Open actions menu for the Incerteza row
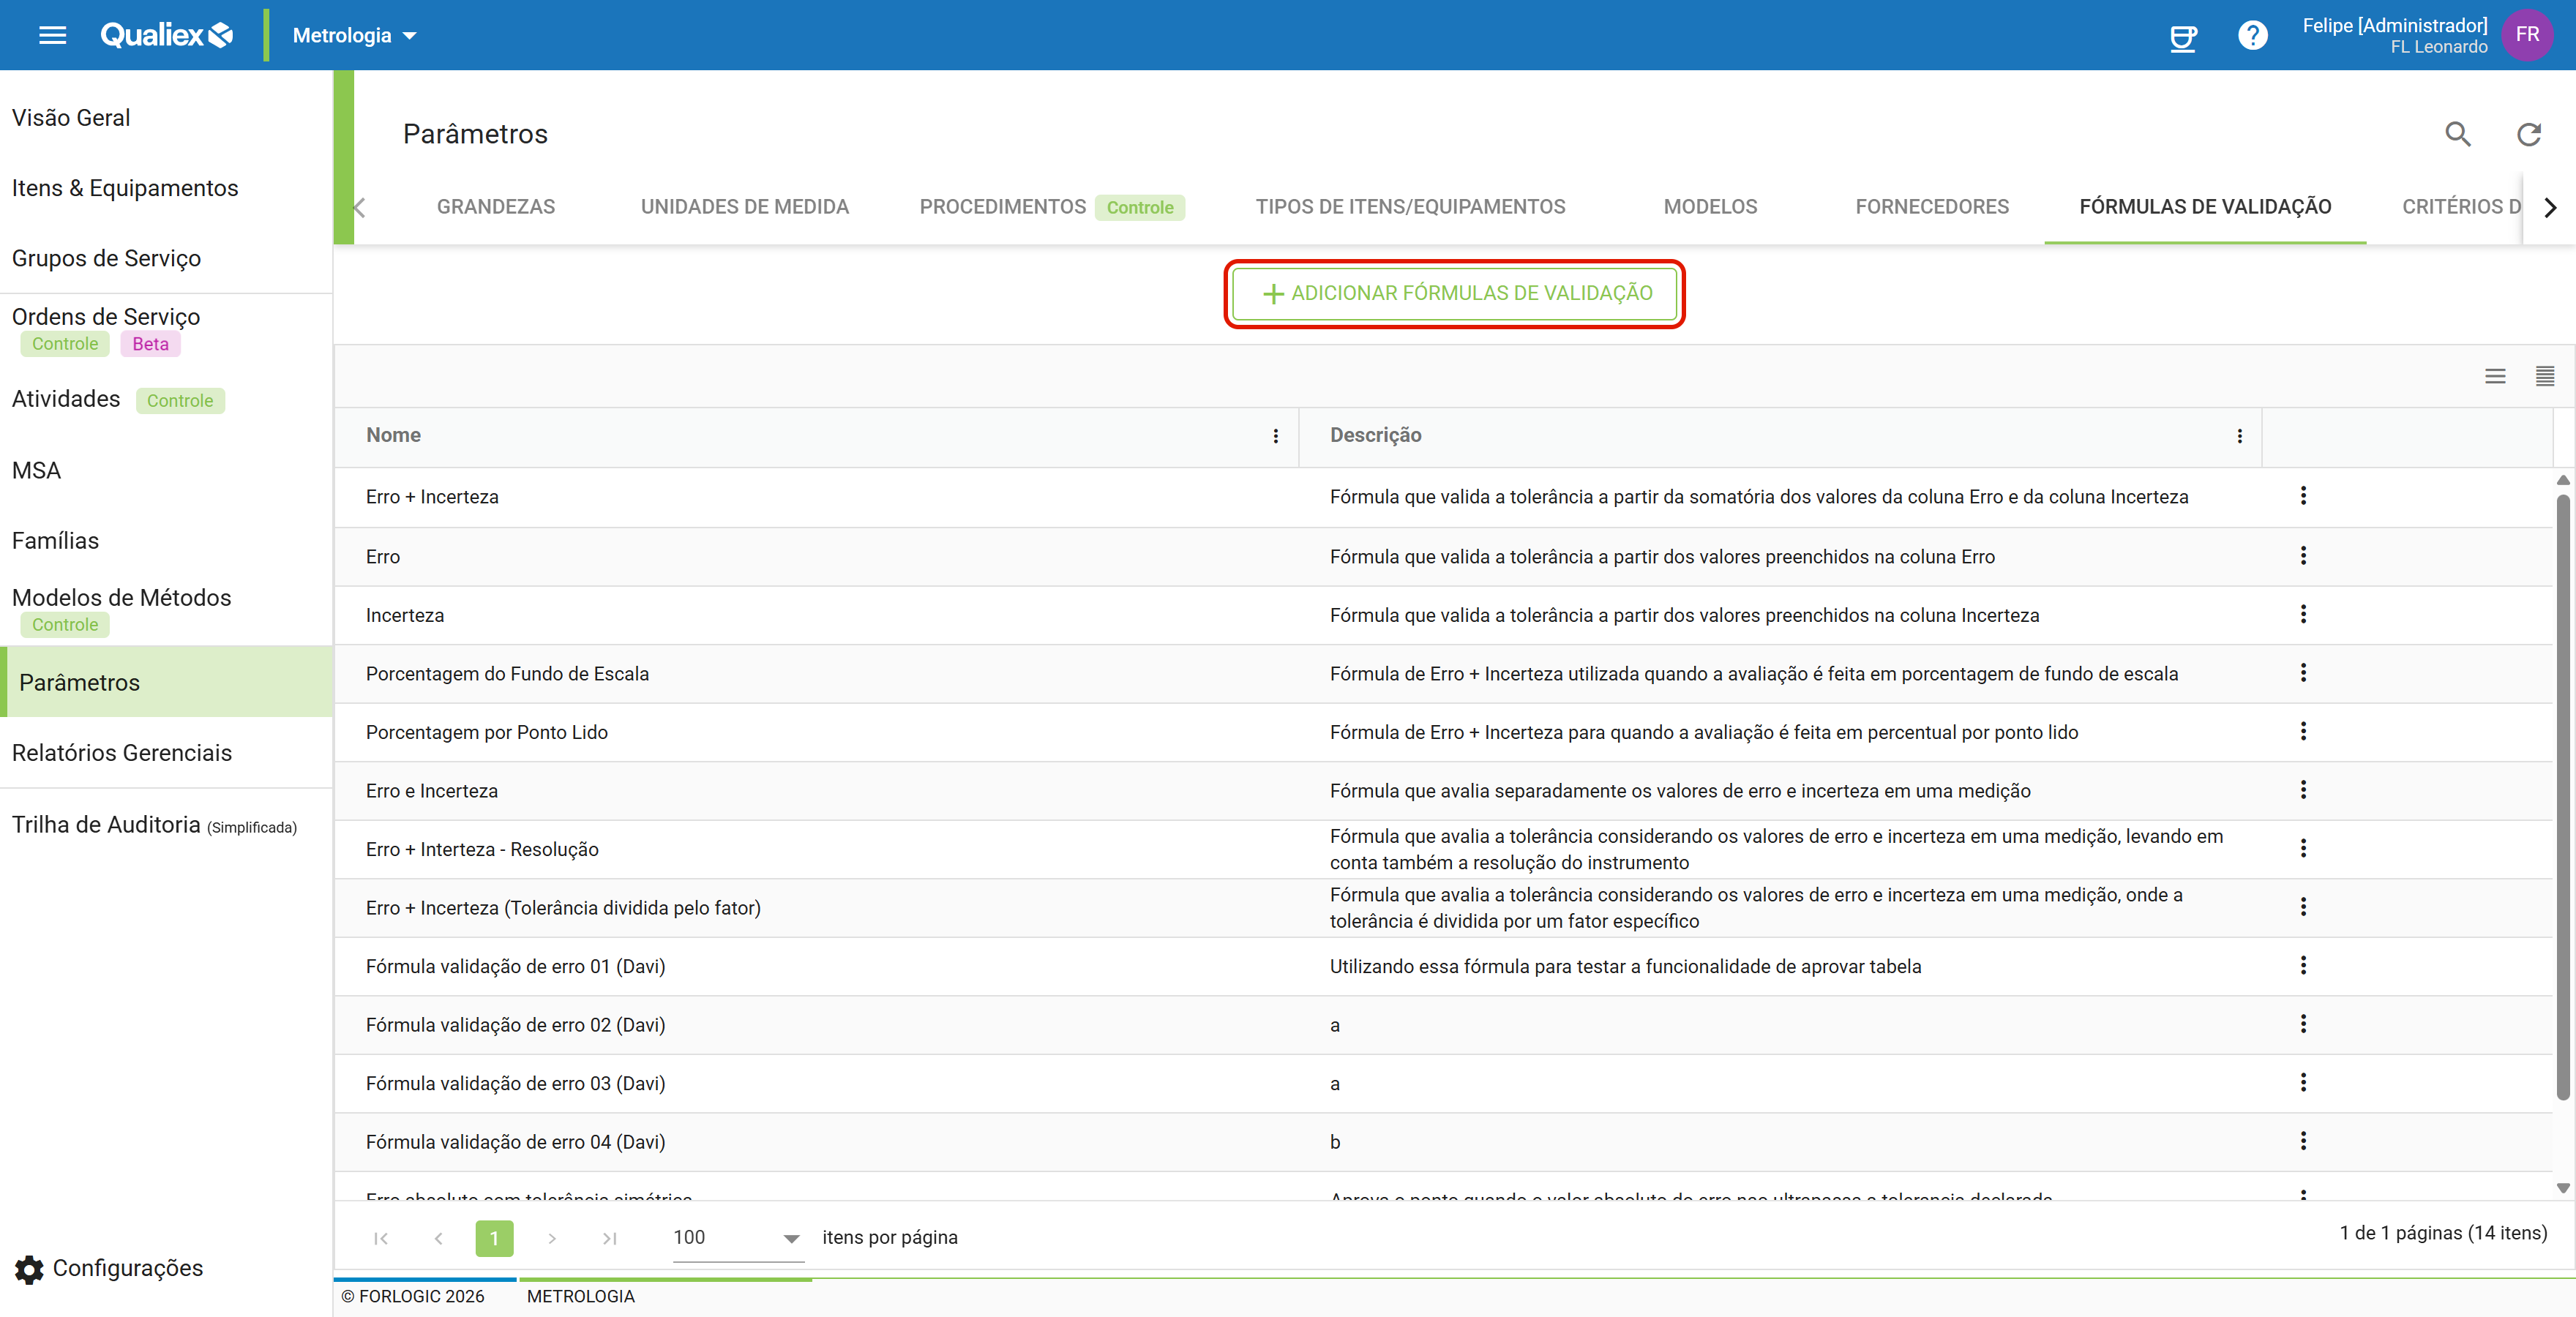The image size is (2576, 1317). pyautogui.click(x=2303, y=614)
